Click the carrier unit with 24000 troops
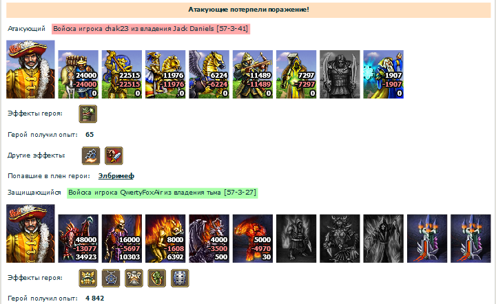The height and width of the screenshot is (304, 496). [x=78, y=74]
